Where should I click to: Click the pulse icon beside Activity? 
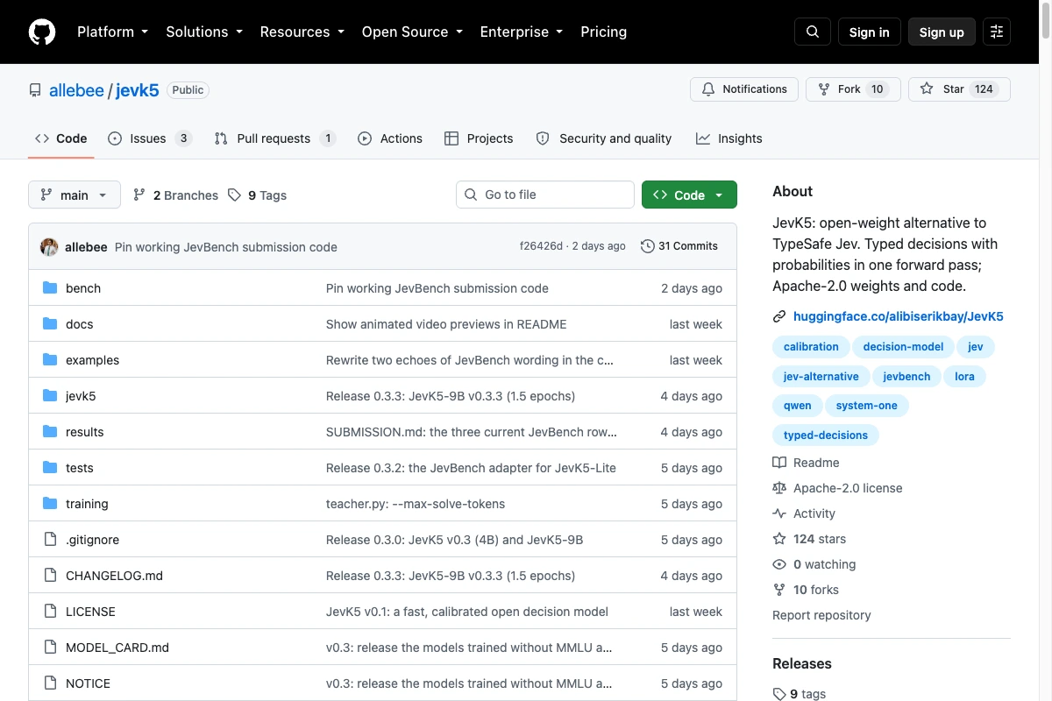pos(779,513)
